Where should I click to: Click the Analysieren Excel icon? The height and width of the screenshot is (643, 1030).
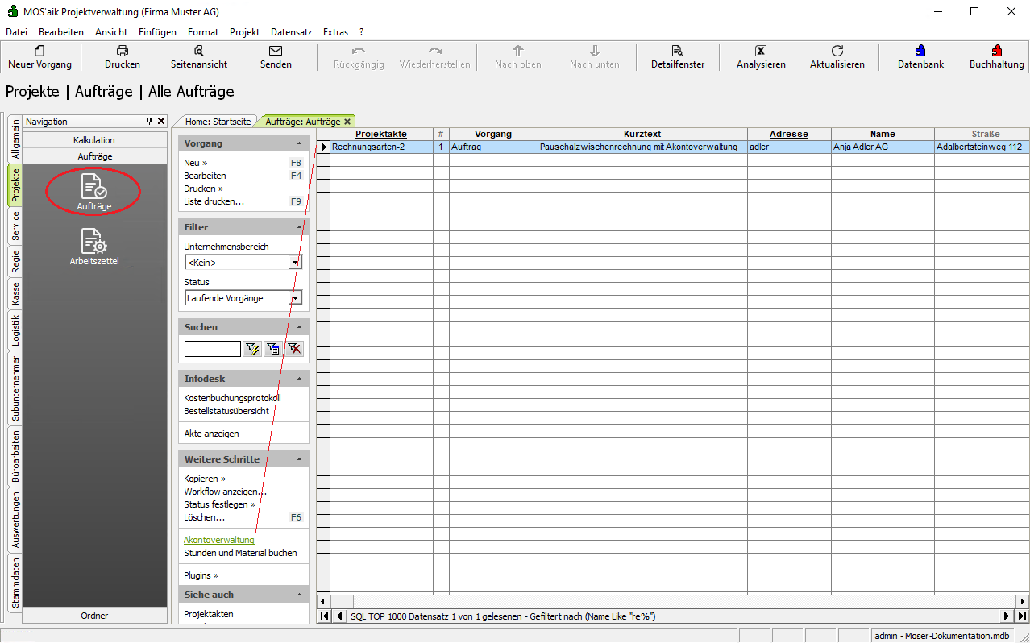point(761,51)
